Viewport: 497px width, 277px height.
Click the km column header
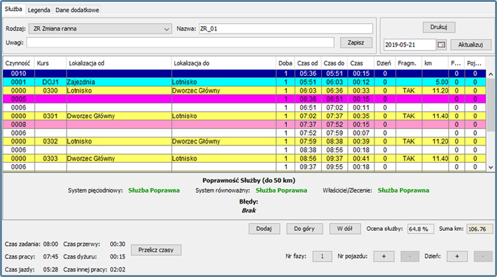pyautogui.click(x=435, y=63)
